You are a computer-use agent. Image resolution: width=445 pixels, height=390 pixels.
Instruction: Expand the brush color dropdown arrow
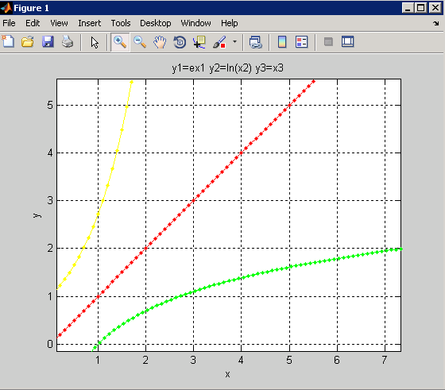234,41
